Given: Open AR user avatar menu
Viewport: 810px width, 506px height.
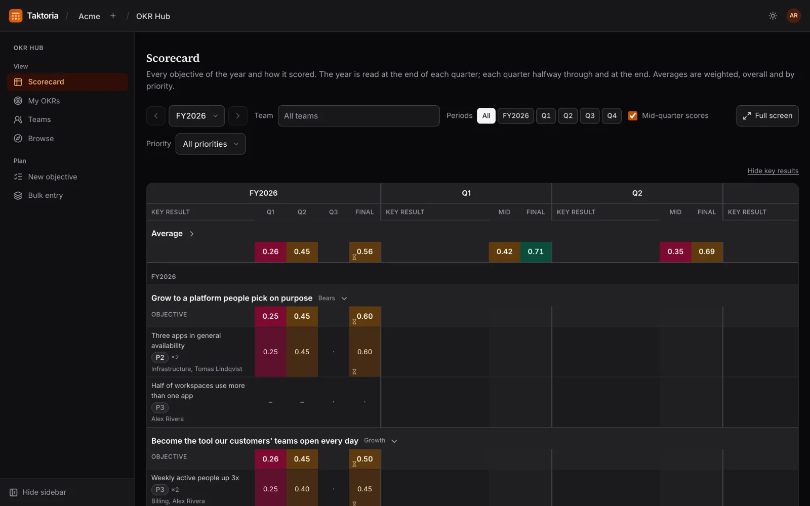Looking at the screenshot, I should [x=793, y=16].
